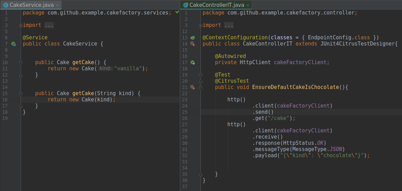Click the Spring bean gutter icon beside CakeService class
Viewport: 402px width, 191px height.
pos(13,44)
